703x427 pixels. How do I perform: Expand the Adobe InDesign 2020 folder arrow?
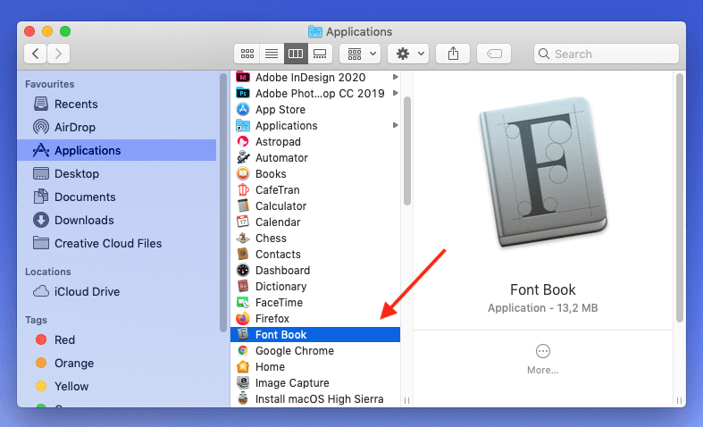395,78
